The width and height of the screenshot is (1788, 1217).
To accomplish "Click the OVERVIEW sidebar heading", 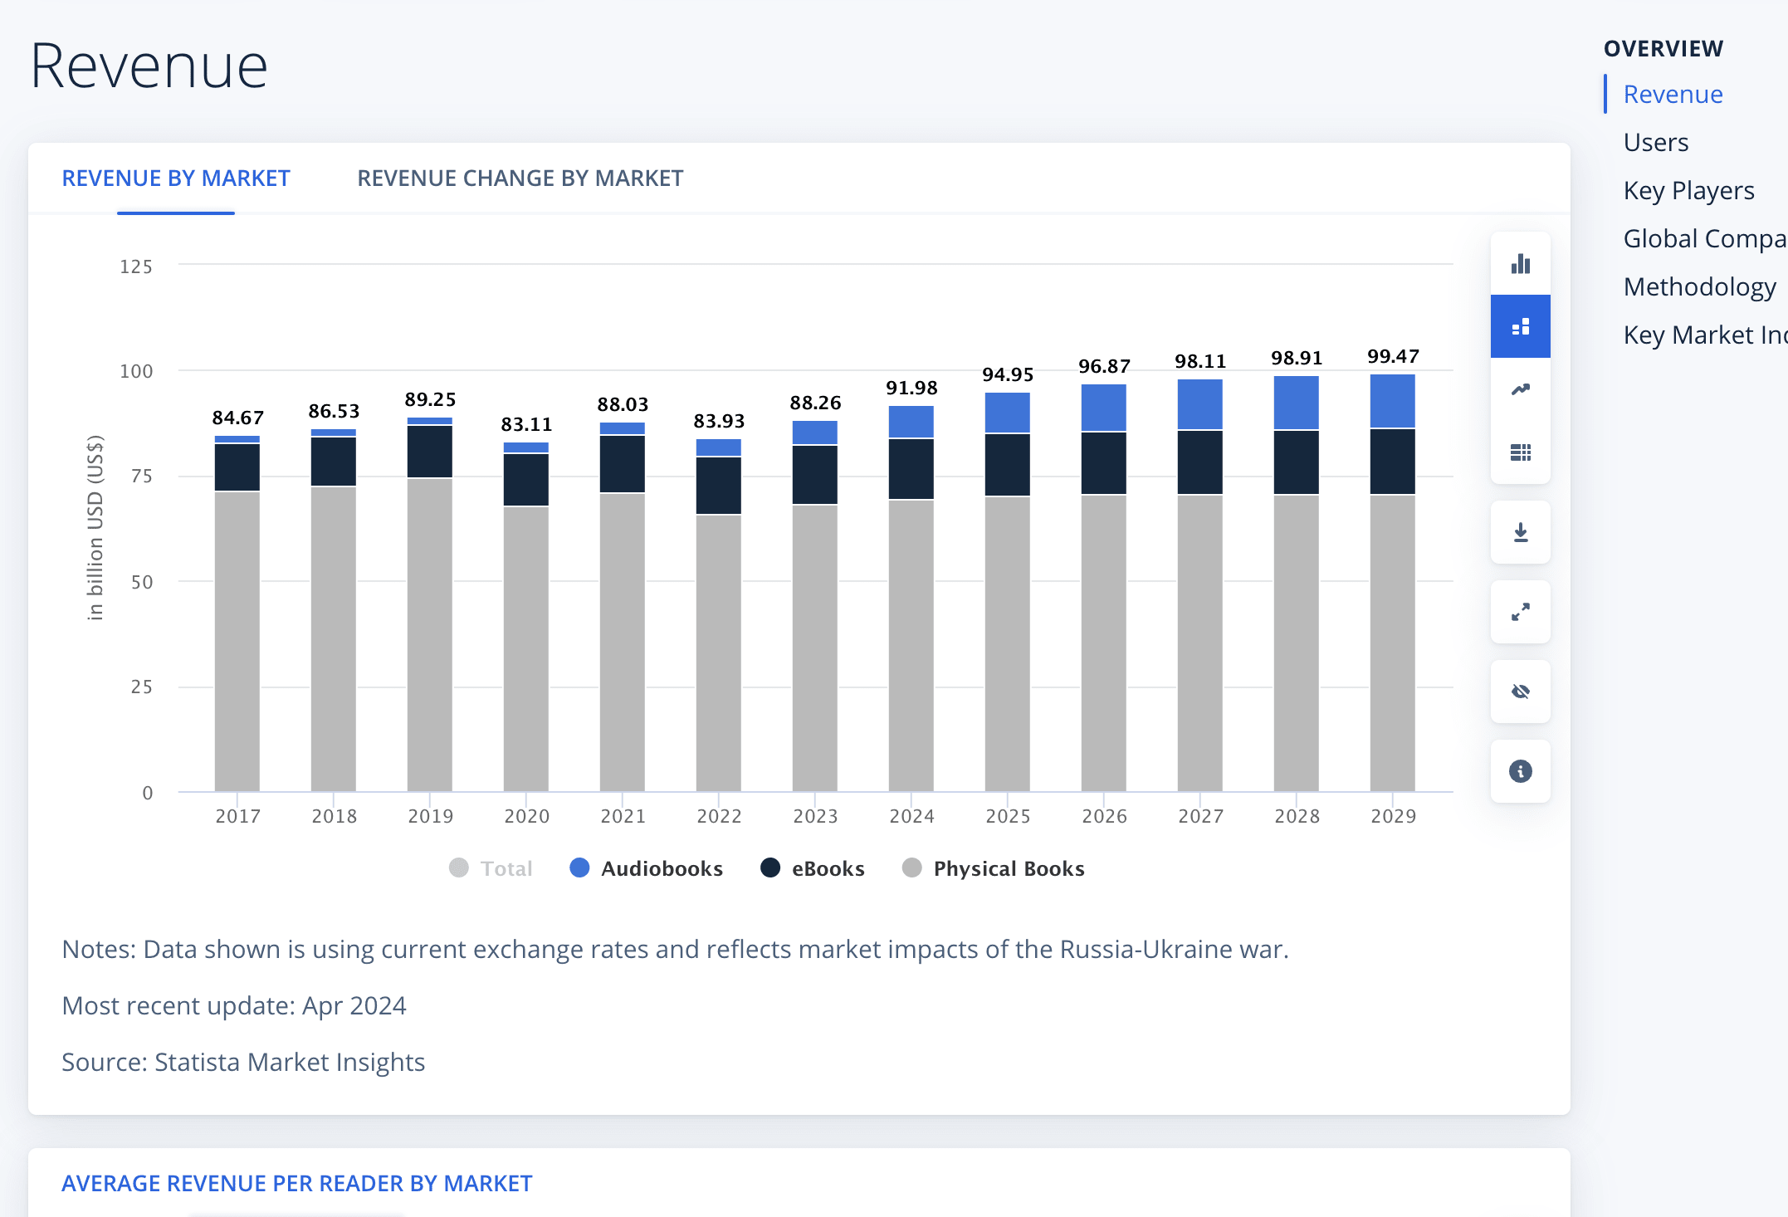I will 1663,49.
